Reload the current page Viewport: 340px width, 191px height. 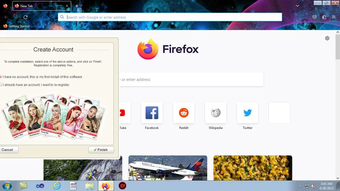pyautogui.click(x=25, y=17)
